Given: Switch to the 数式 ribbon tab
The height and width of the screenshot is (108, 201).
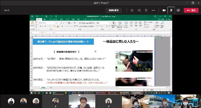Looking at the screenshot, I should coord(62,19).
